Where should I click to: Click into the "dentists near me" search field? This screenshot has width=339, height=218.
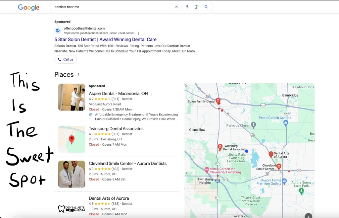pyautogui.click(x=113, y=7)
